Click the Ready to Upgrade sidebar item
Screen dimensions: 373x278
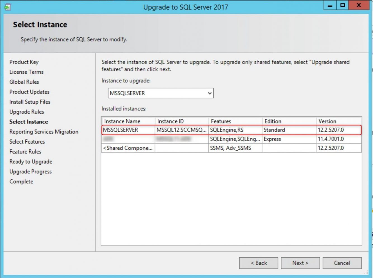tap(30, 161)
